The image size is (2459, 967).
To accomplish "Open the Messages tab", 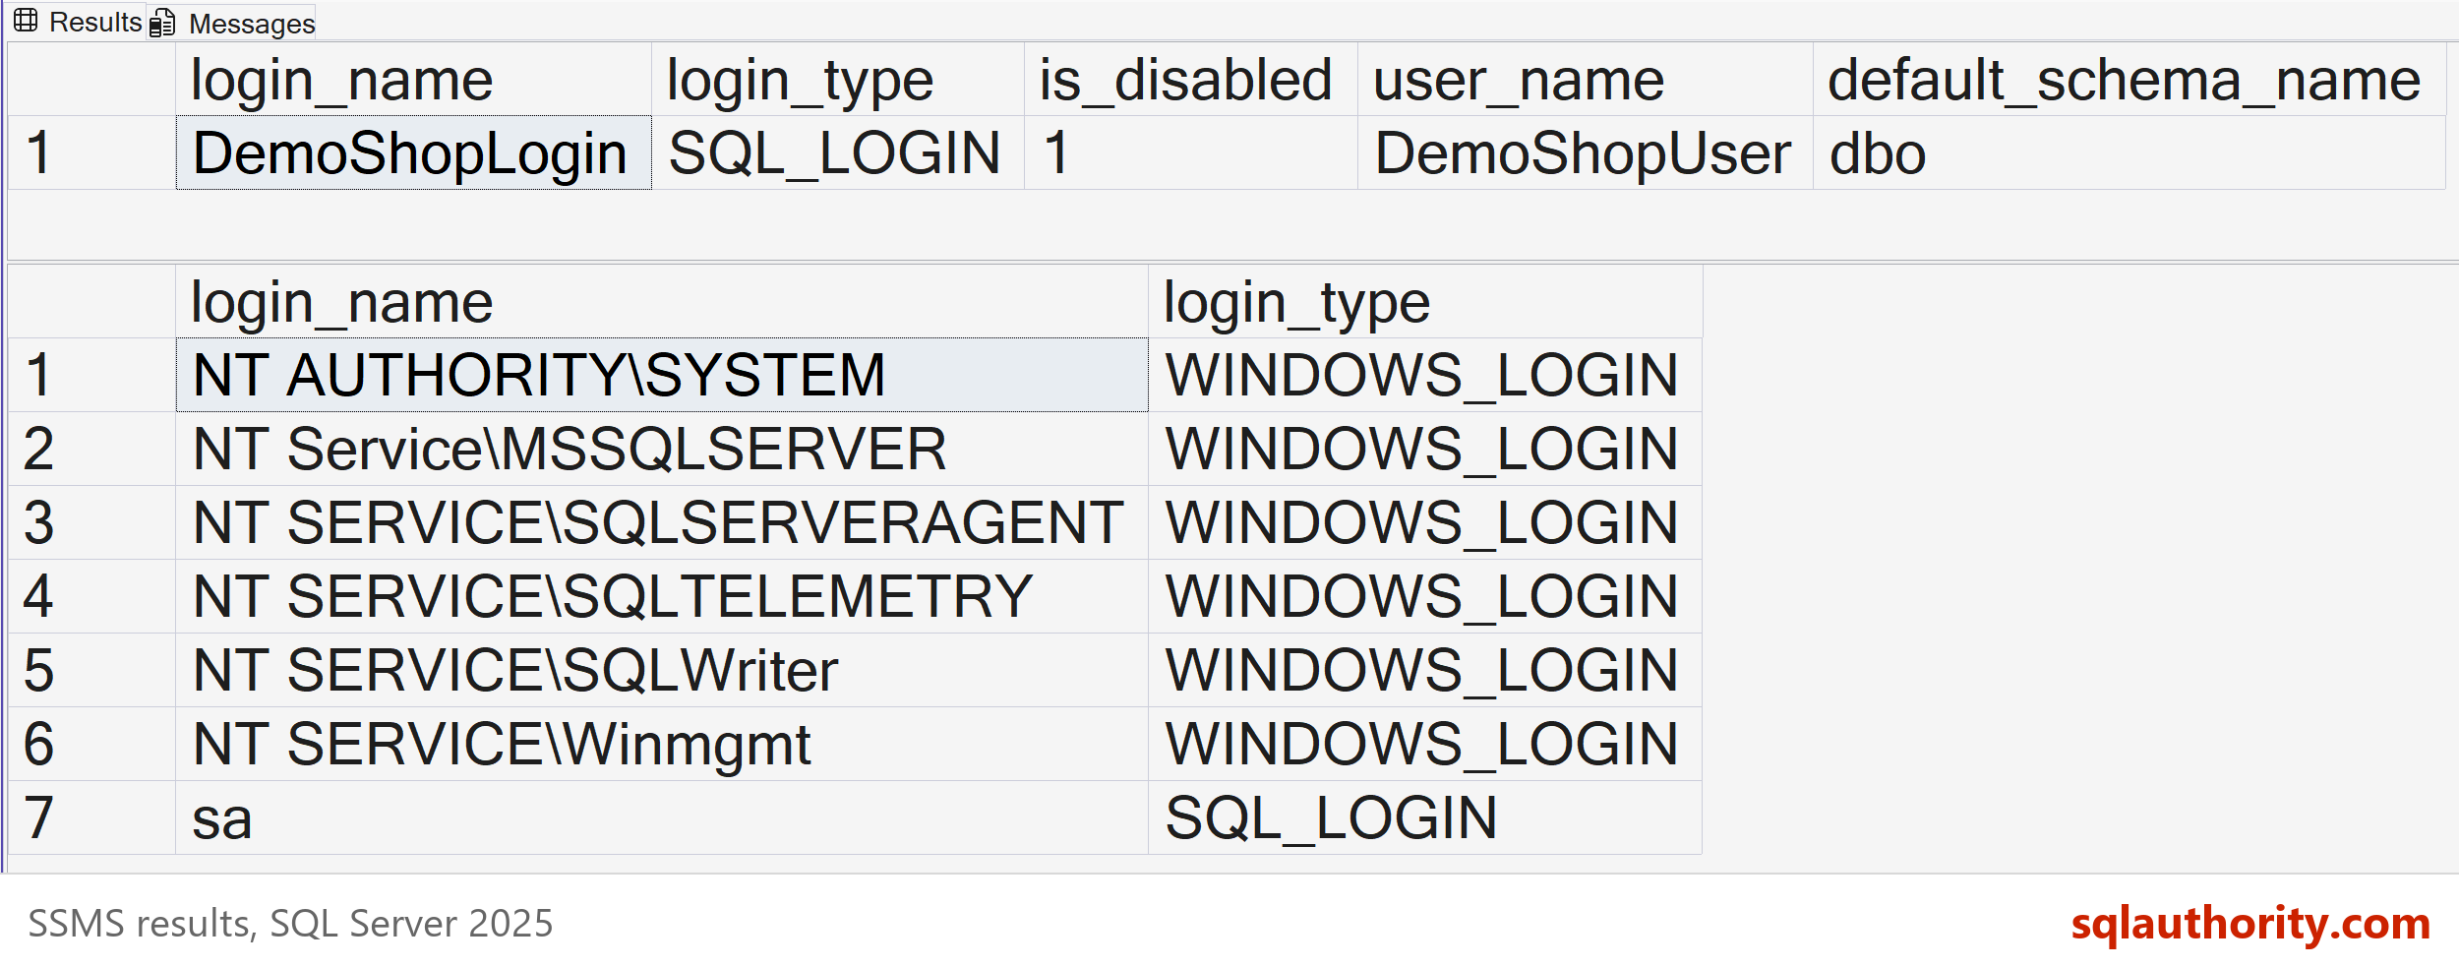I will 232,23.
